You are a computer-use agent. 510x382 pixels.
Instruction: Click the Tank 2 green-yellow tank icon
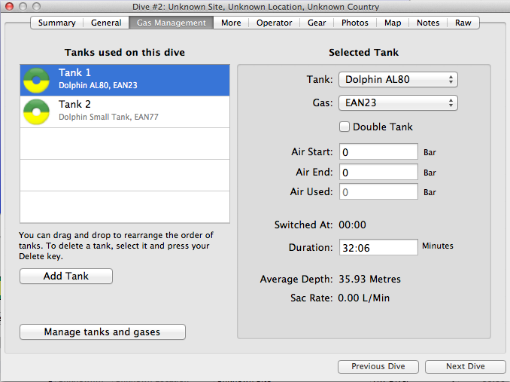(x=37, y=111)
